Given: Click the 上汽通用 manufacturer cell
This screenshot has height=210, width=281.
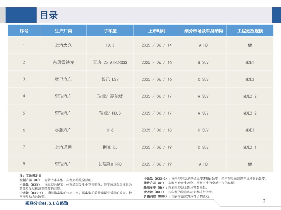Looking at the screenshot, I should pyautogui.click(x=63, y=147).
